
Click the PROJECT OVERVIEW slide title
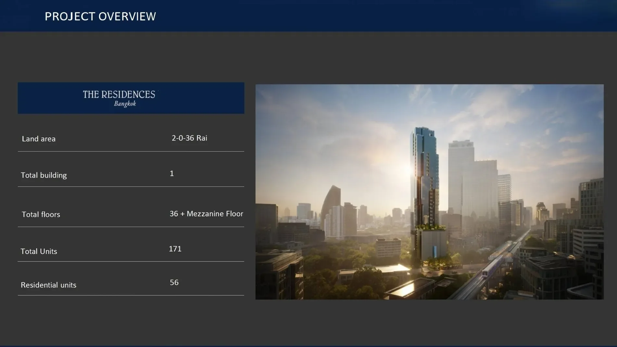(100, 17)
